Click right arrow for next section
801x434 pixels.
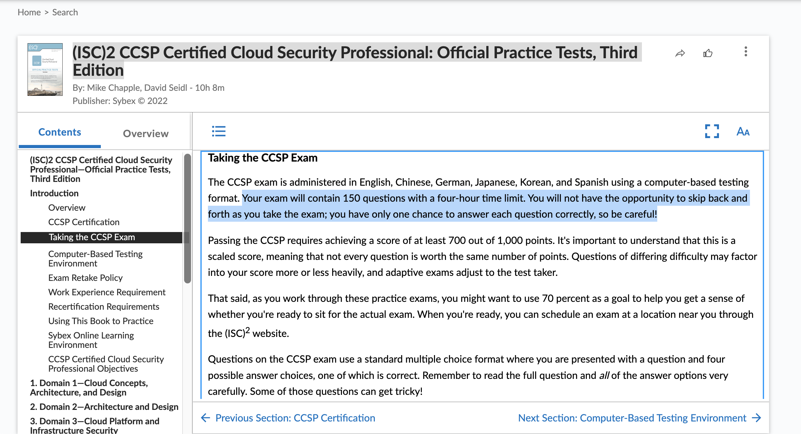(757, 418)
